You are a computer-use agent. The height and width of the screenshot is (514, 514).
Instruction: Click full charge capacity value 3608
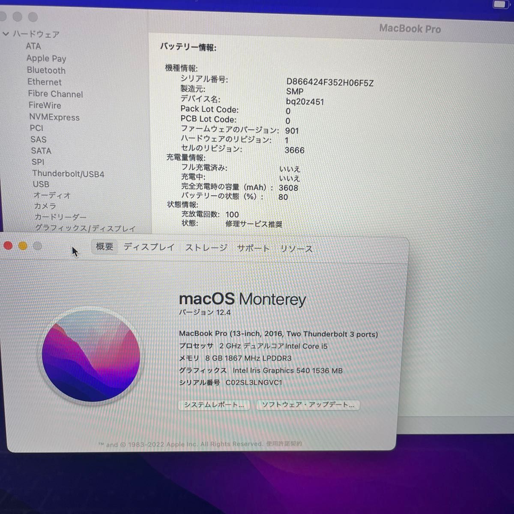pyautogui.click(x=288, y=188)
